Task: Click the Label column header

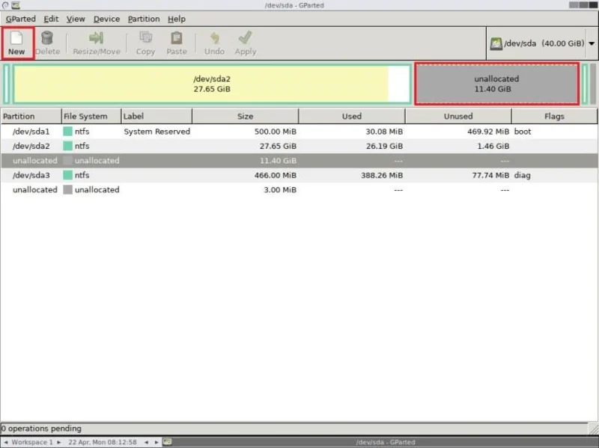Action: click(156, 117)
